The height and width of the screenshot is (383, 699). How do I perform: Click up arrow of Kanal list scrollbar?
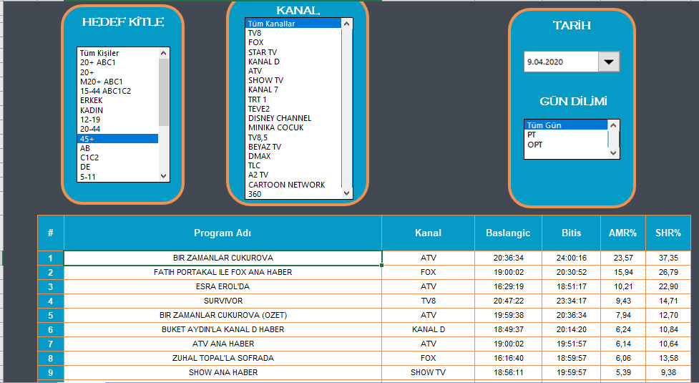[347, 24]
